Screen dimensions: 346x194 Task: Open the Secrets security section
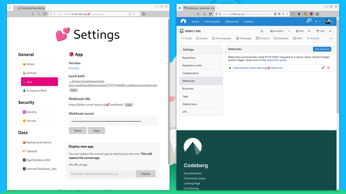coord(39,121)
